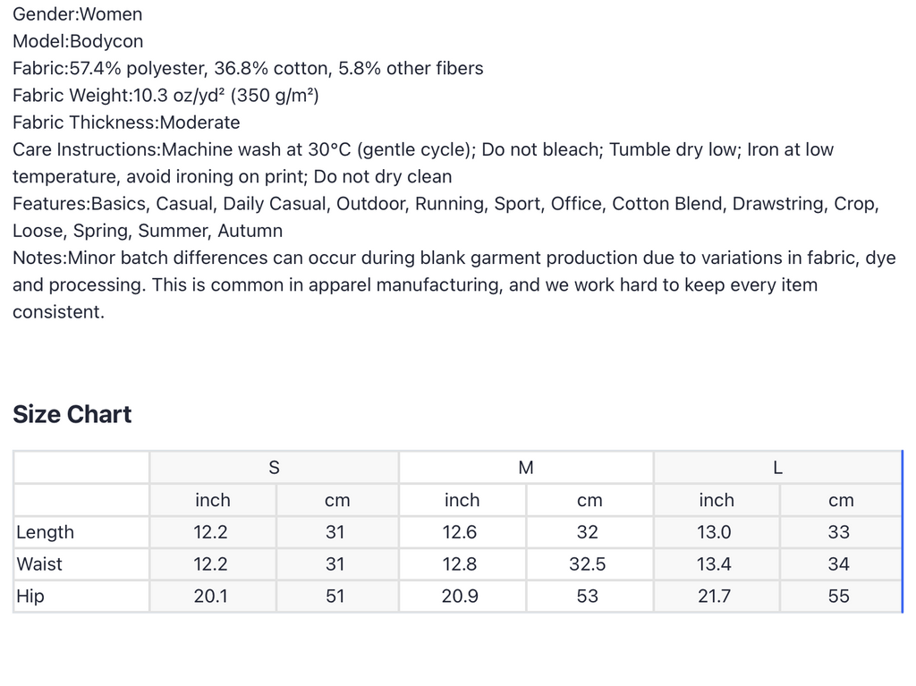The image size is (916, 686).
Task: Click the 53 cm M hip cell
Action: (589, 597)
